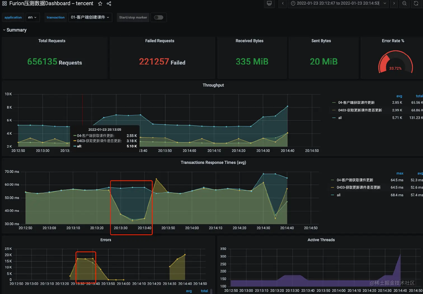This screenshot has height=294, width=423.
Task: Cycle TV view mode icon
Action: (x=269, y=3)
